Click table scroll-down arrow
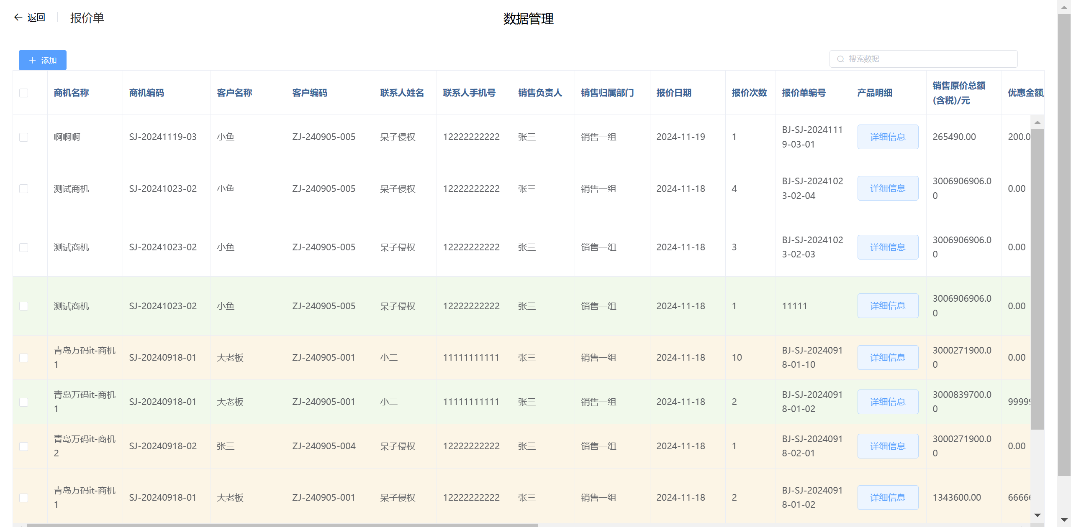The width and height of the screenshot is (1071, 527). point(1037,515)
